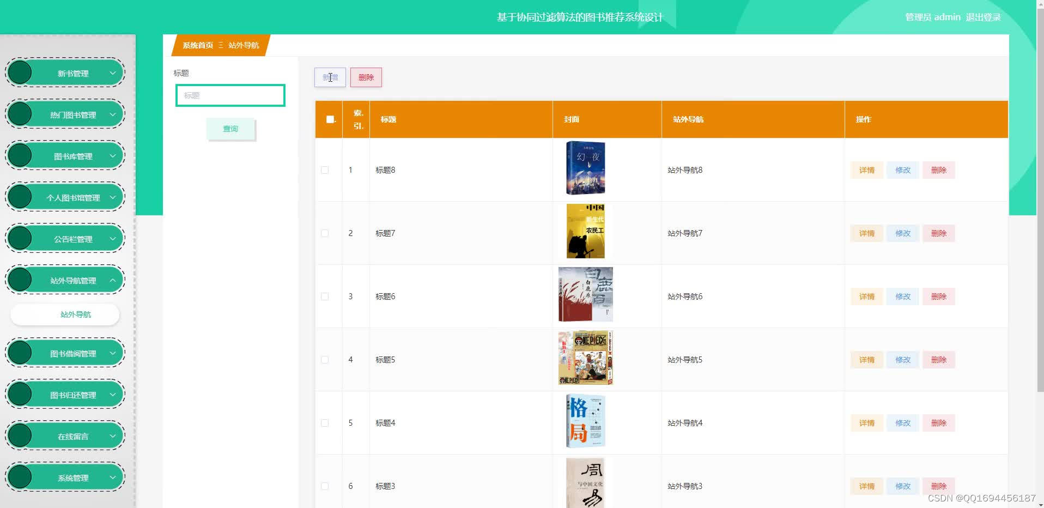The image size is (1044, 508).
Task: Click 修改 for row 标题7
Action: [903, 233]
